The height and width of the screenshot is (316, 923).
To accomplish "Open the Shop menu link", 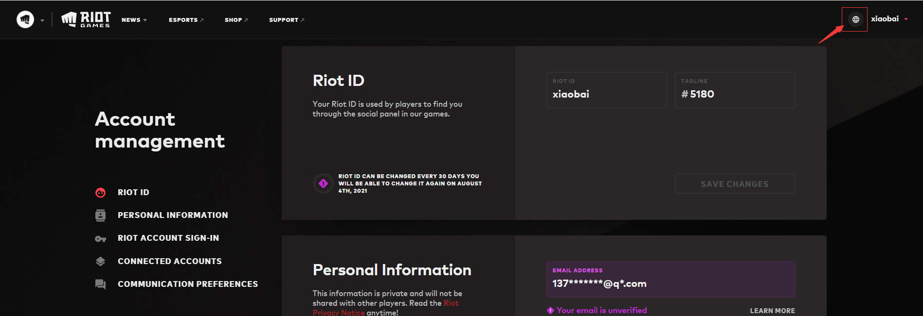I will coord(236,20).
